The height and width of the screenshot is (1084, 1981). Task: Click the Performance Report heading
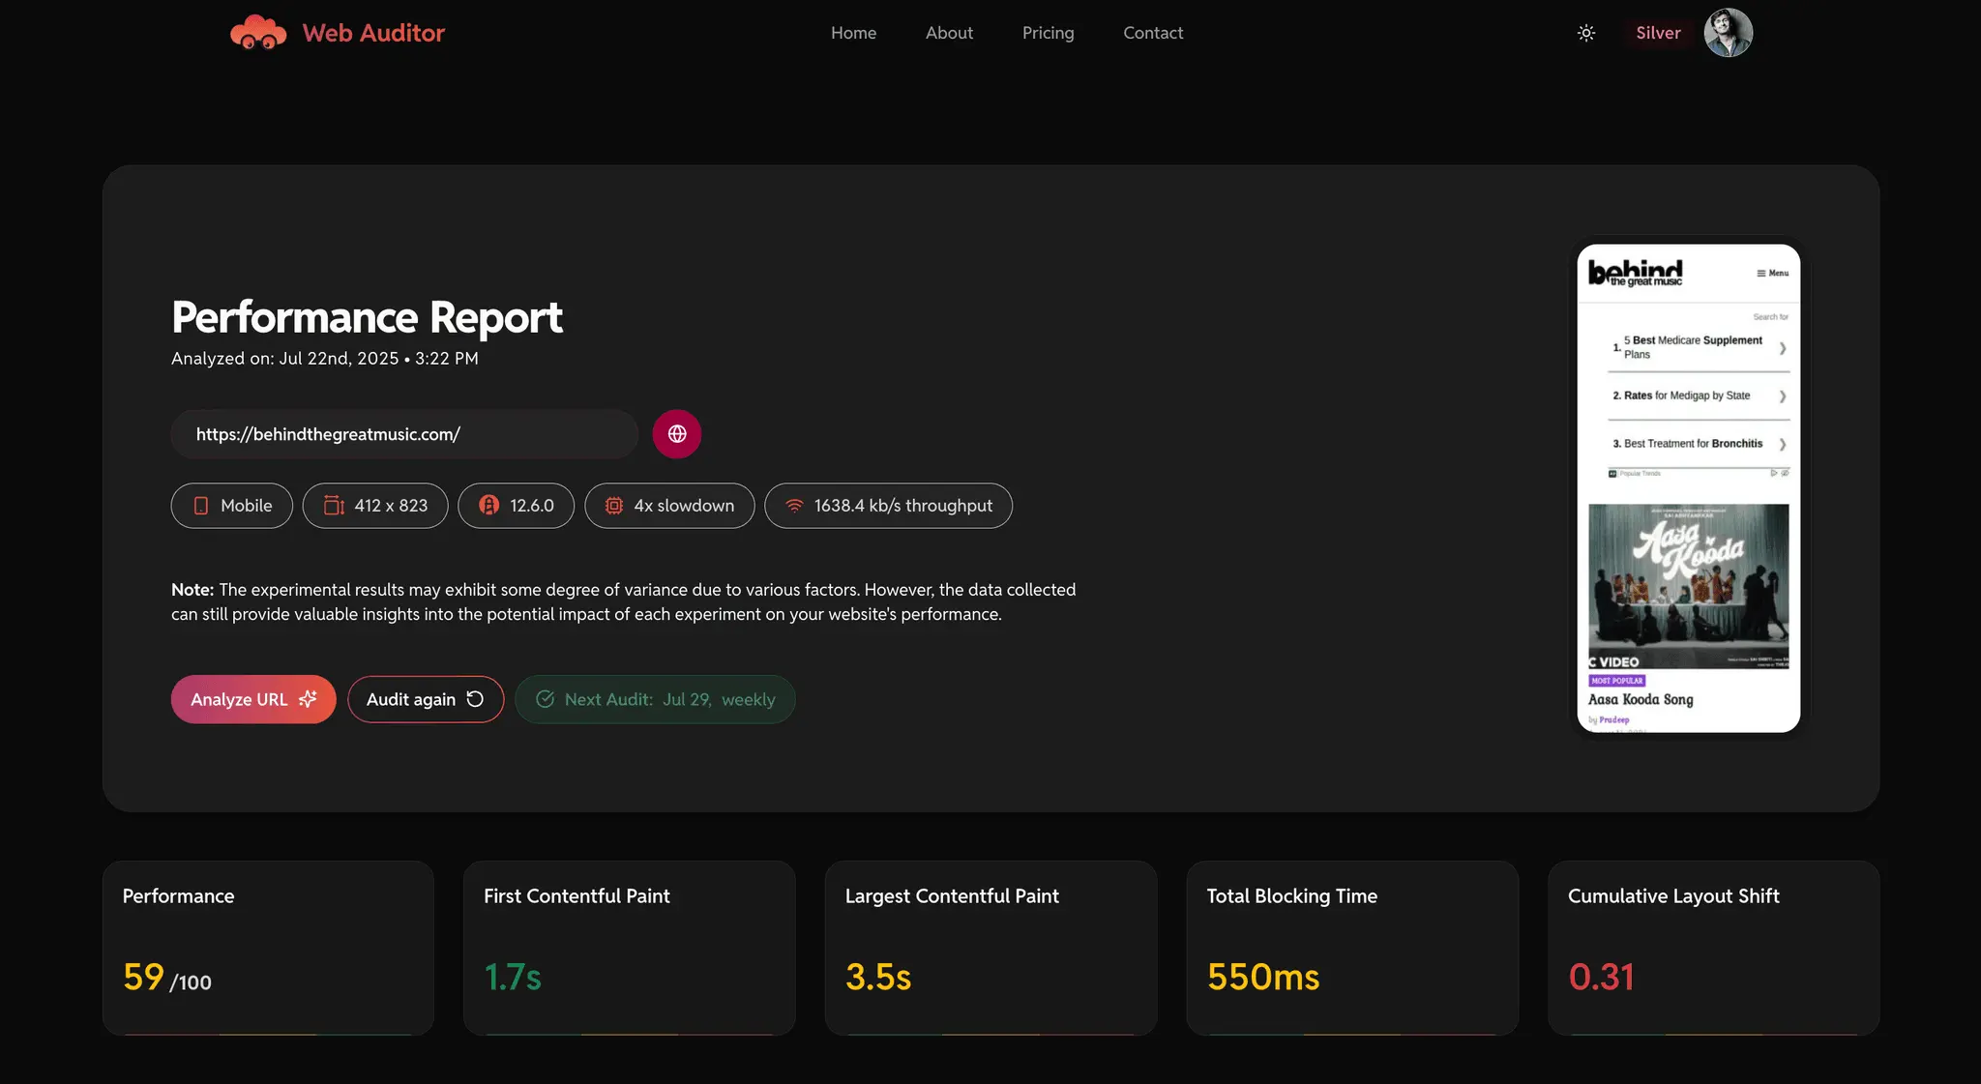coord(367,317)
